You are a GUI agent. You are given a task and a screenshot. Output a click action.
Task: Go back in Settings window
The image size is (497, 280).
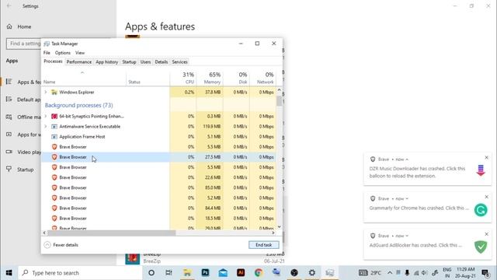(x=9, y=6)
